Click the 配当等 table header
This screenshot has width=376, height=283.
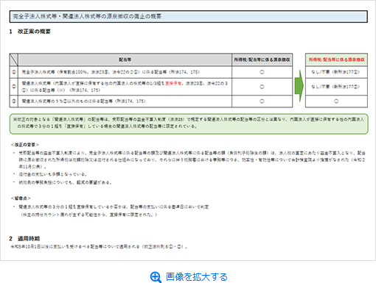pyautogui.click(x=125, y=60)
